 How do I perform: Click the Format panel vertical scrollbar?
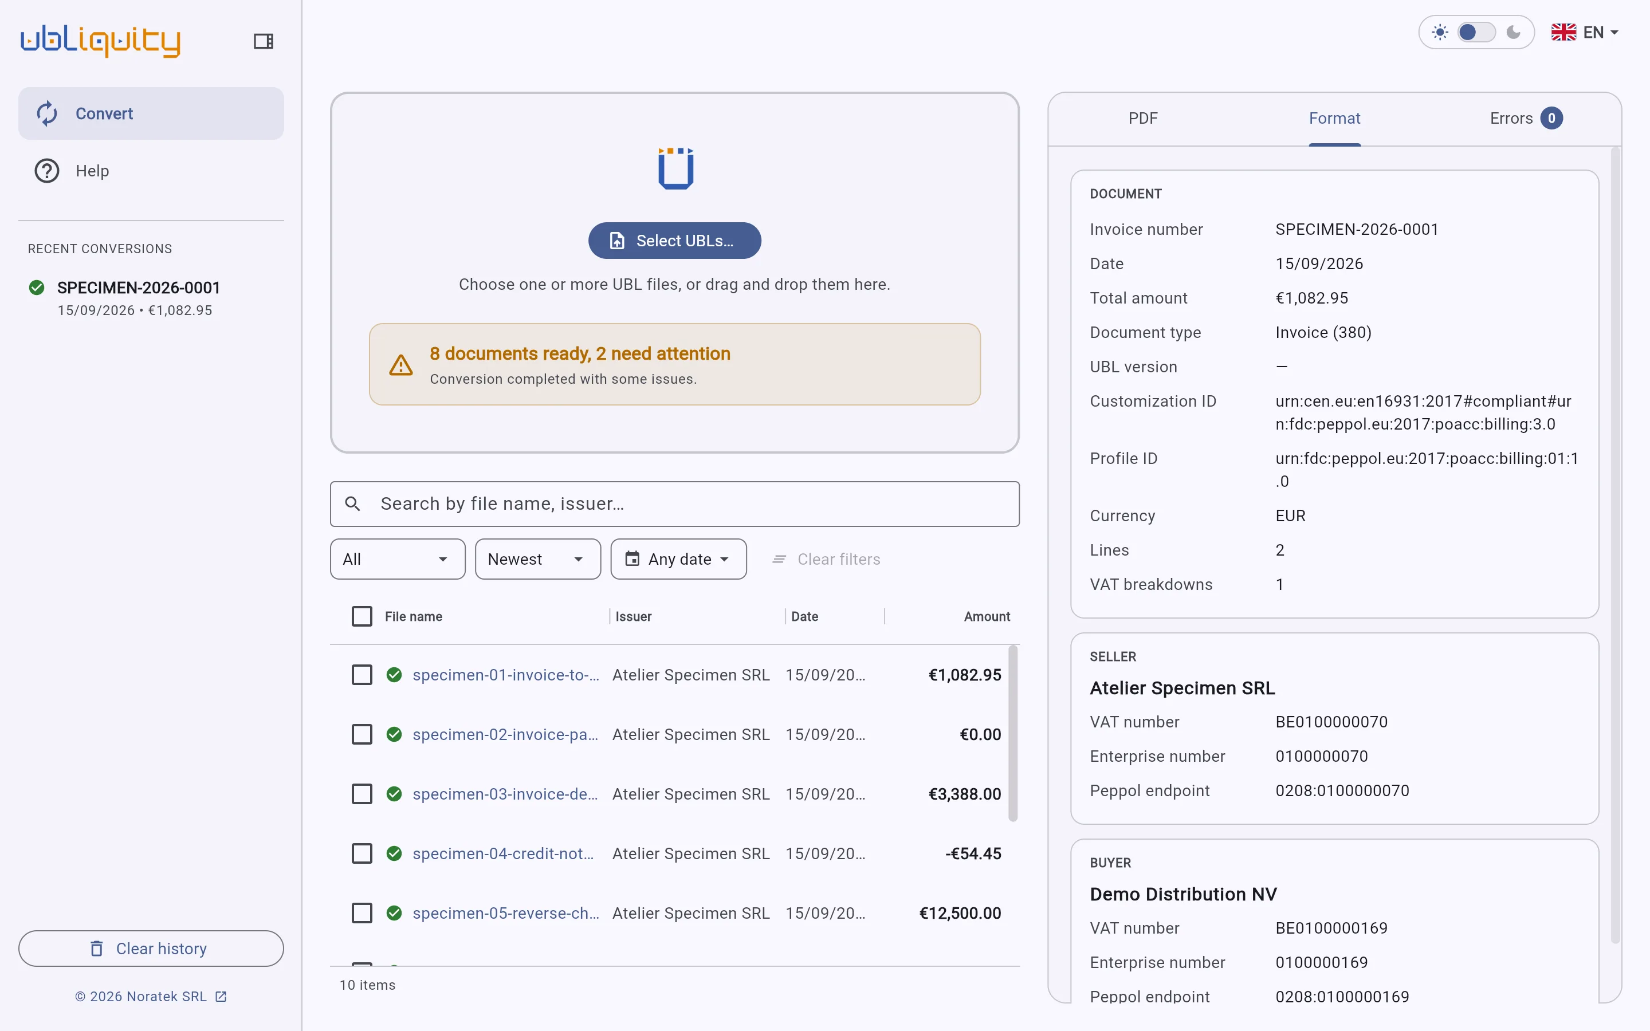point(1614,545)
